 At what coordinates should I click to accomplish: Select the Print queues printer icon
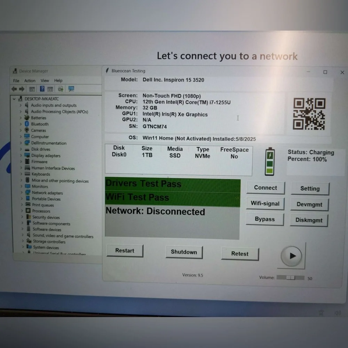coord(28,204)
